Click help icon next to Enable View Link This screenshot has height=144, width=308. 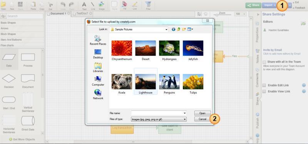point(304,91)
